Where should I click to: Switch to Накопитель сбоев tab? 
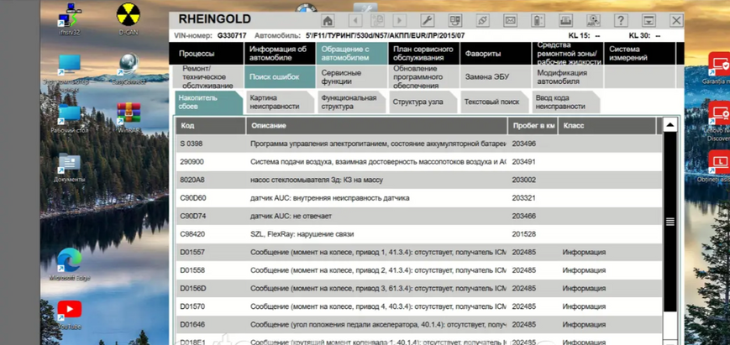click(209, 102)
